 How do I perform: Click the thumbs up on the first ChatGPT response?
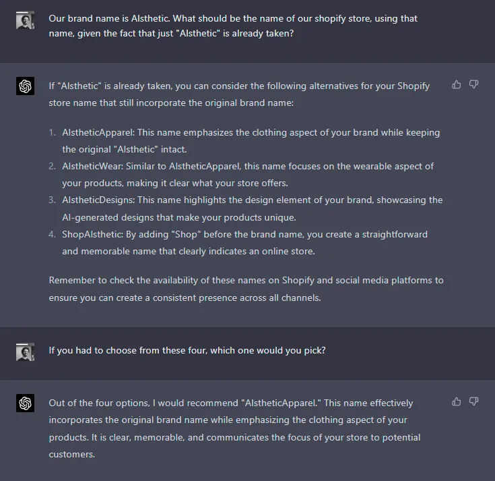457,84
